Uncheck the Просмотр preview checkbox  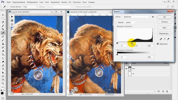click(x=158, y=44)
